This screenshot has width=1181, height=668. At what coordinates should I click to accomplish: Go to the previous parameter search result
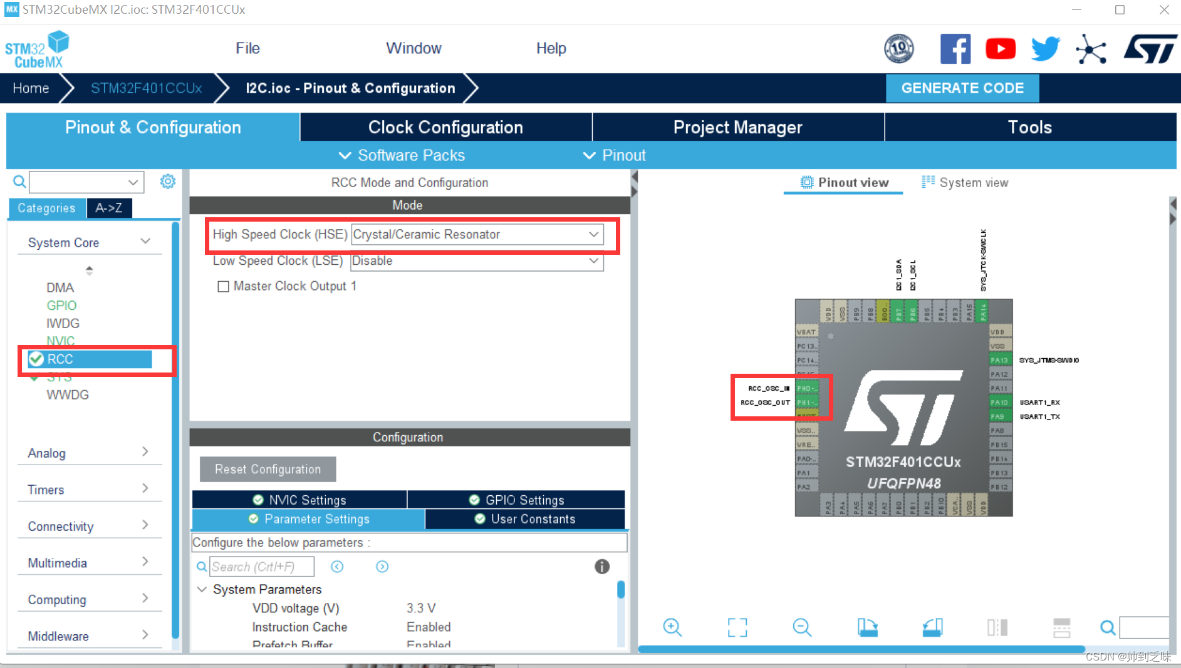tap(337, 567)
